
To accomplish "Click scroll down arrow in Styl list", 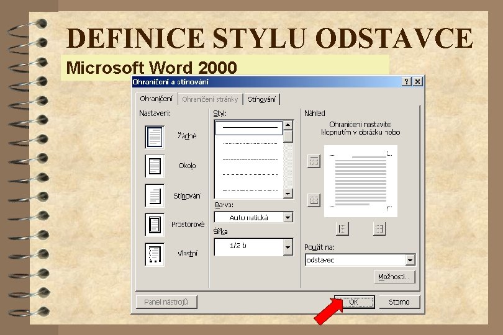I will [x=288, y=194].
